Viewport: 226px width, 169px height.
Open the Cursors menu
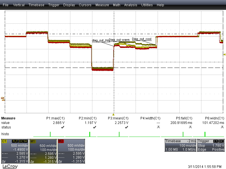point(85,5)
